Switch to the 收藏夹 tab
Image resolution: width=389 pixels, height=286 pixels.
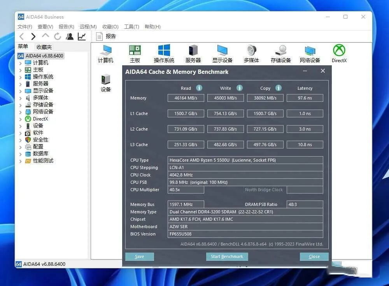click(44, 47)
